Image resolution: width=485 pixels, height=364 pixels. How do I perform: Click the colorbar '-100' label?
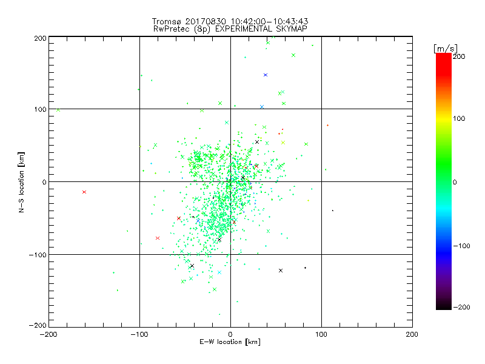coord(461,246)
